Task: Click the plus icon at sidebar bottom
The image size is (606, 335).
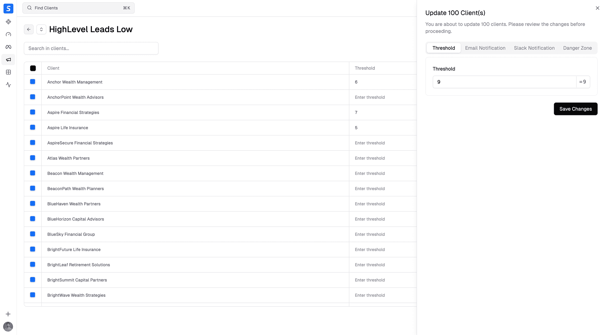Action: click(x=8, y=314)
